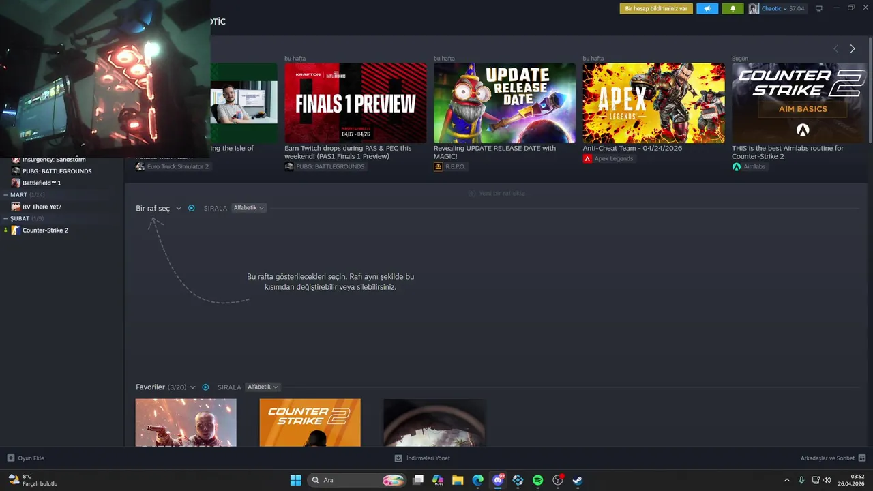Image resolution: width=873 pixels, height=491 pixels.
Task: Open Microsoft Edge from the taskbar
Action: (478, 480)
